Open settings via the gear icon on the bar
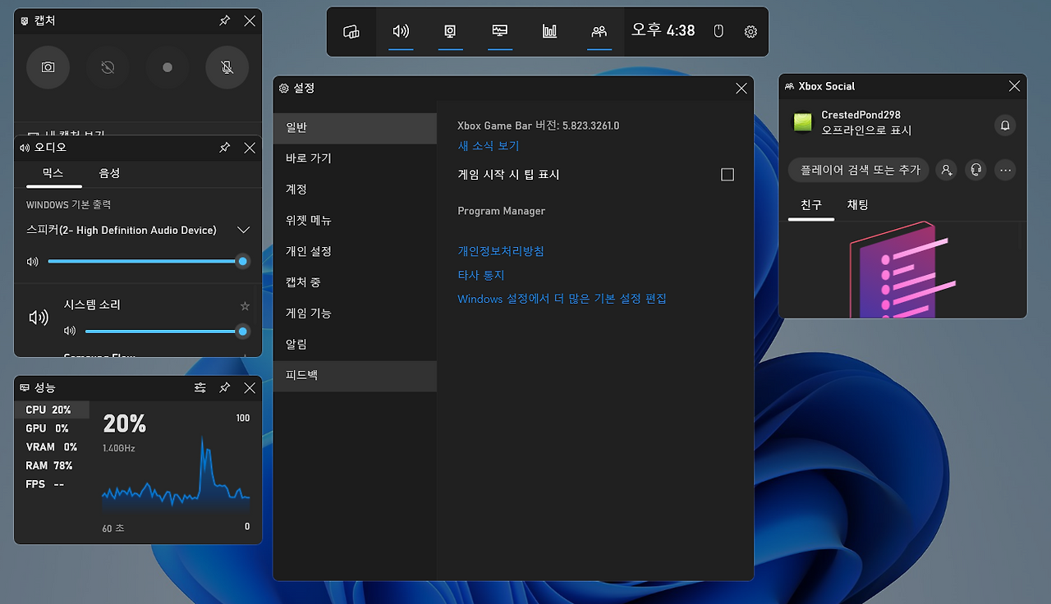Image resolution: width=1051 pixels, height=604 pixels. pos(750,32)
